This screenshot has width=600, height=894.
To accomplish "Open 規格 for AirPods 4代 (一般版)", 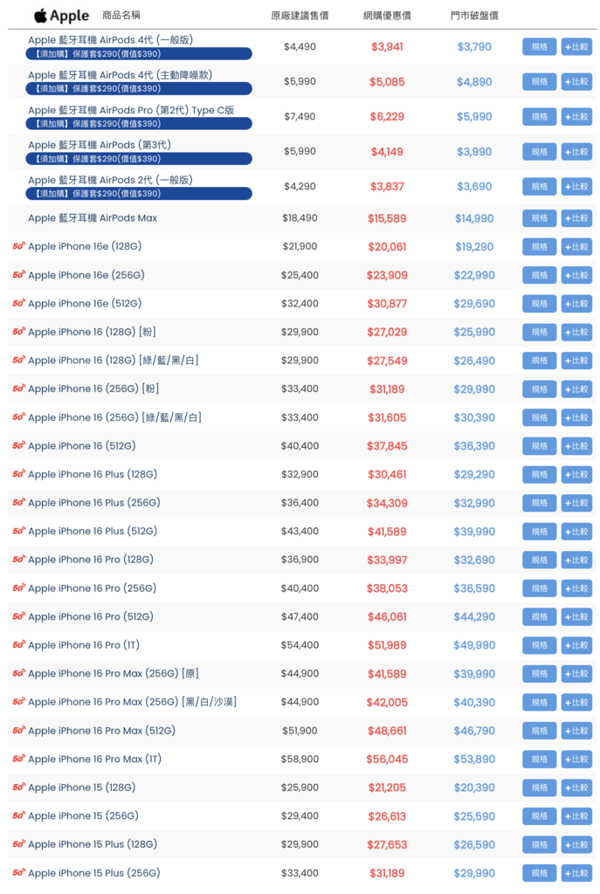I will (x=539, y=47).
